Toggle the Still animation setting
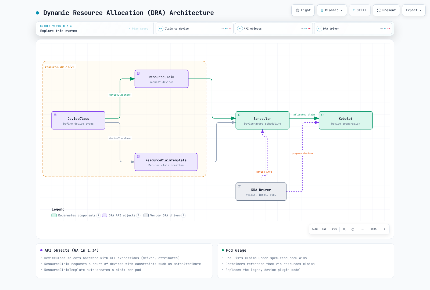Viewport: 430px width, 290px height. coord(360,10)
